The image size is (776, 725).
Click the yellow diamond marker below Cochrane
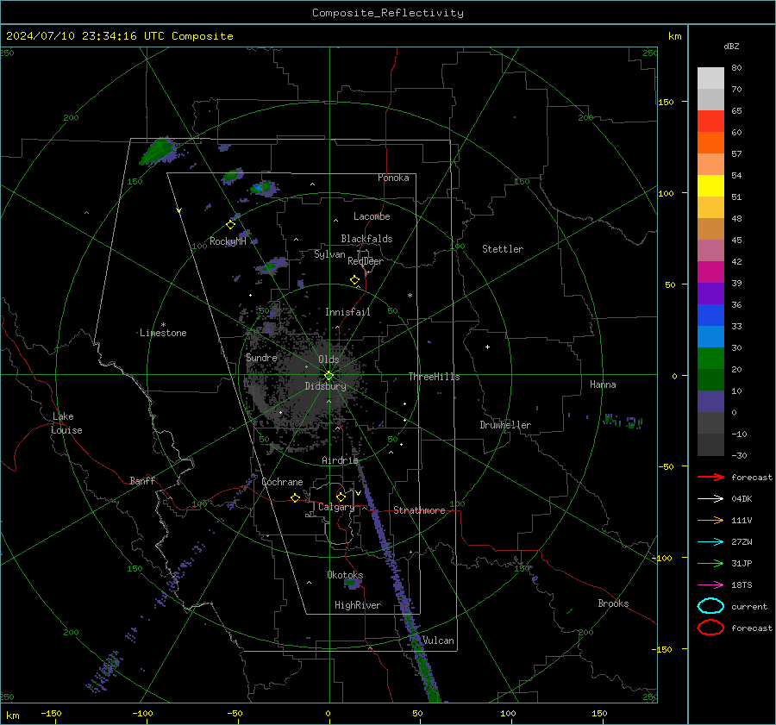tap(296, 497)
